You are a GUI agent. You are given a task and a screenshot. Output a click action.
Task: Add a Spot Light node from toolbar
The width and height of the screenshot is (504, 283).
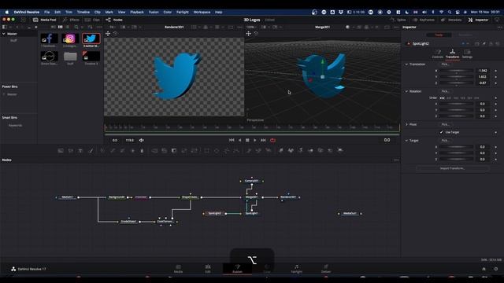click(330, 150)
